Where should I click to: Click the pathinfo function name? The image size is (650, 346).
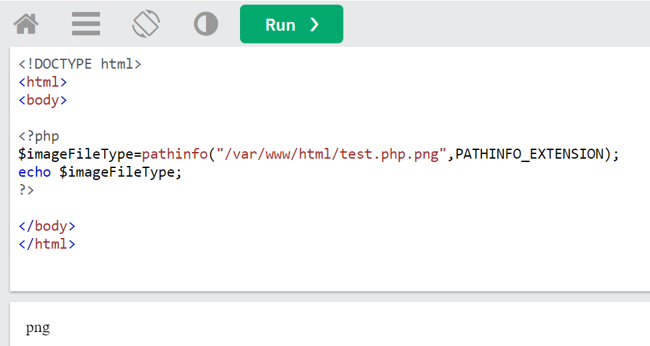(x=175, y=154)
